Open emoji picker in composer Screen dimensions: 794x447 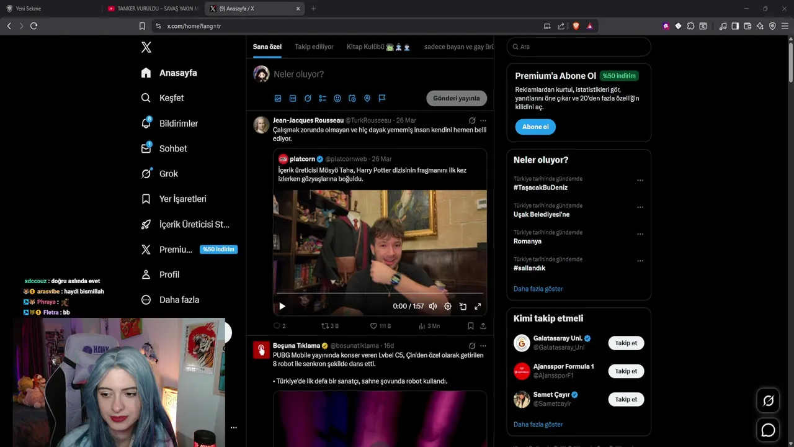coord(337,98)
